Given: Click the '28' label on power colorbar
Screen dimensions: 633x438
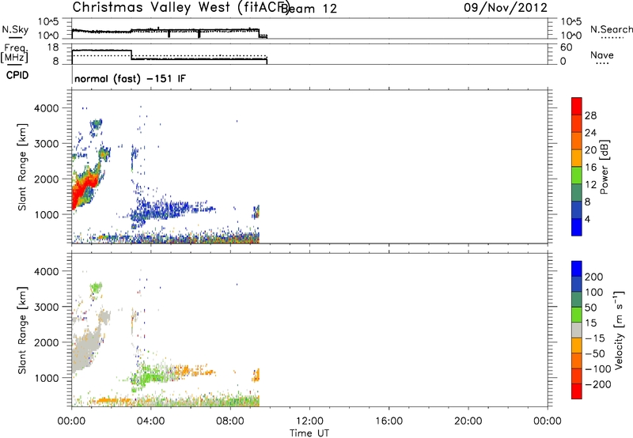Looking at the screenshot, I should point(590,115).
